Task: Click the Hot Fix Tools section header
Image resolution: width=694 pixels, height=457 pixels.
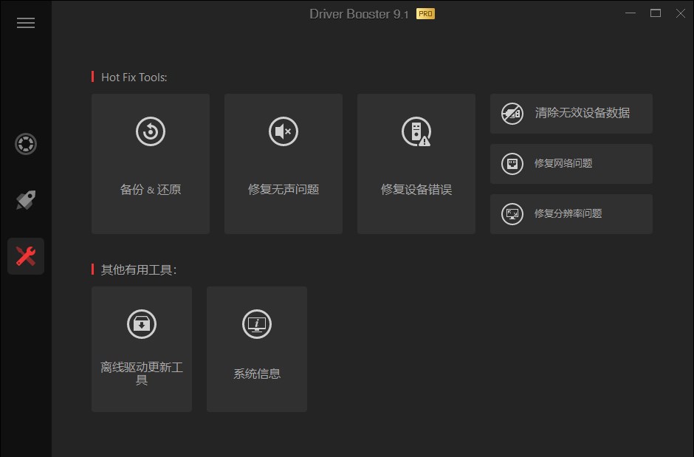Action: coord(133,77)
